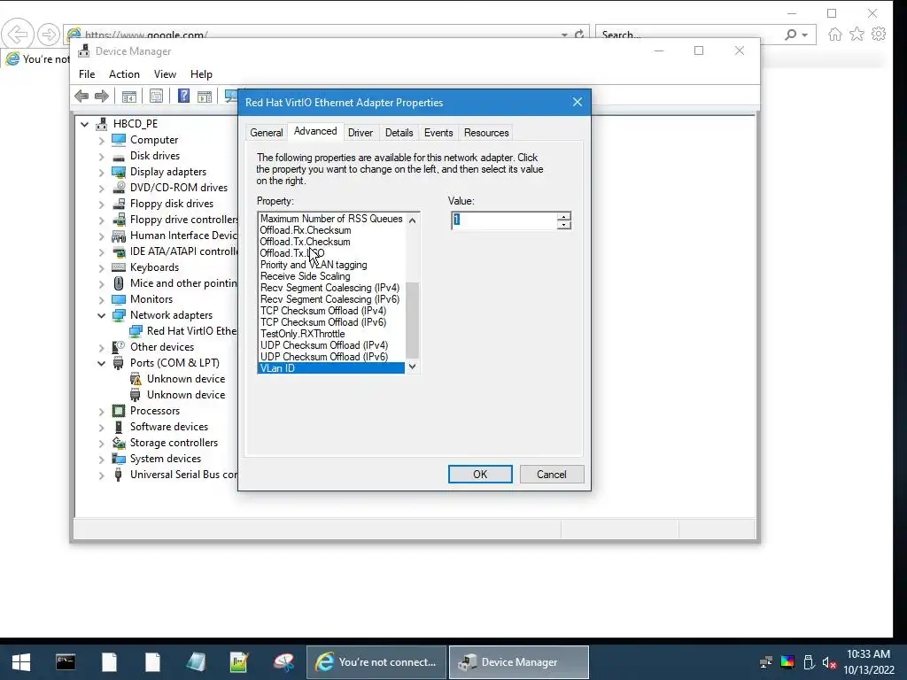Switch to Internet Explorer taskbar button
Image resolution: width=907 pixels, height=680 pixels.
pyautogui.click(x=376, y=662)
